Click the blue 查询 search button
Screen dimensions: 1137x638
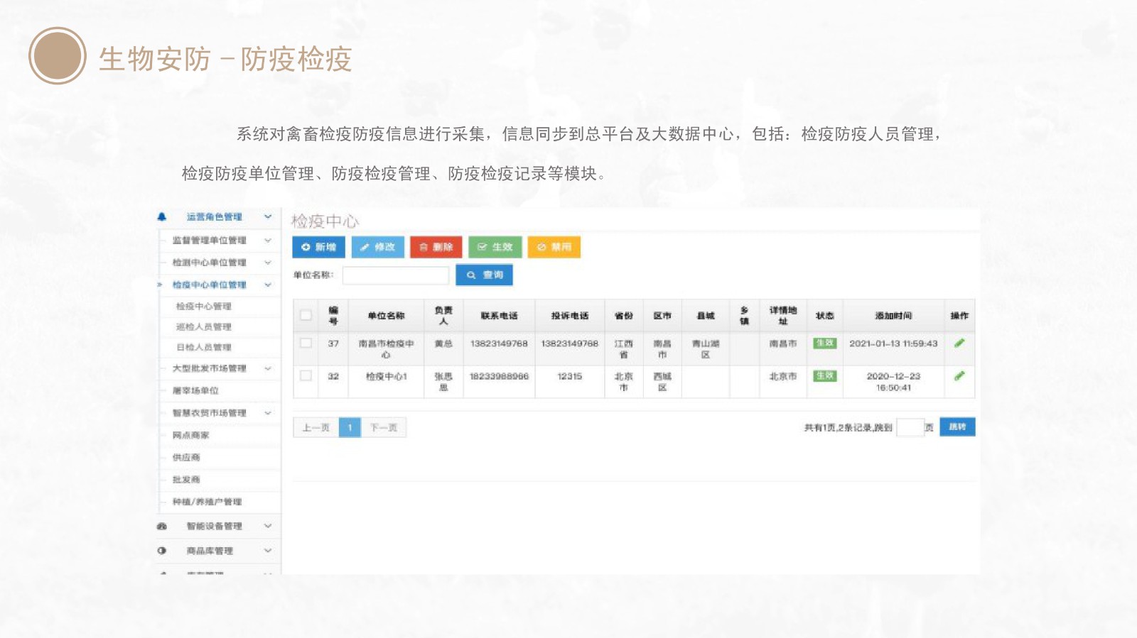pos(484,275)
